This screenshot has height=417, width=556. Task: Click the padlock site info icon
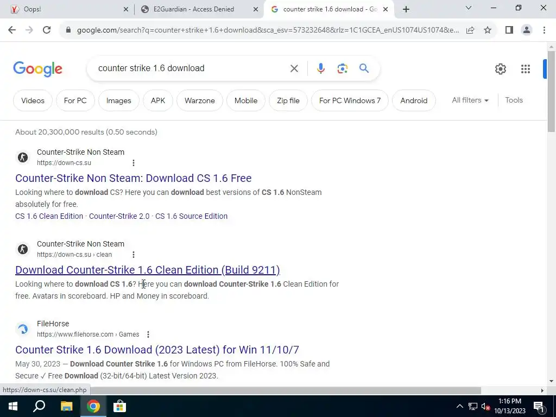[68, 30]
